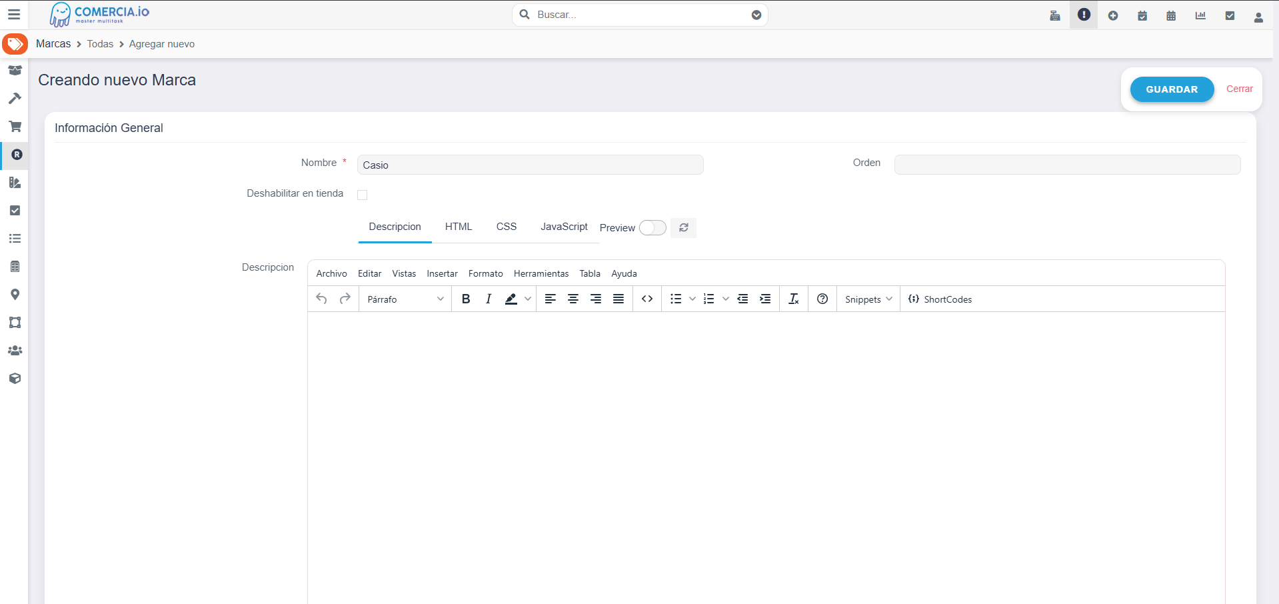Toggle bold formatting

[466, 299]
